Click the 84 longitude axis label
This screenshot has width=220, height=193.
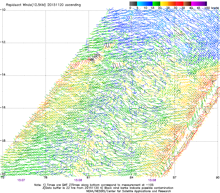click(131, 178)
